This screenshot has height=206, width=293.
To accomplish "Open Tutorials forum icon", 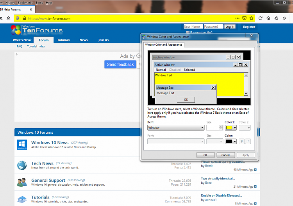I will [22, 199].
